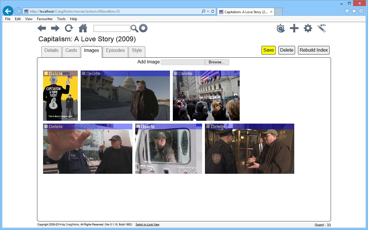The image size is (368, 230).
Task: Open the browser tools gear icon
Action: tap(361, 11)
